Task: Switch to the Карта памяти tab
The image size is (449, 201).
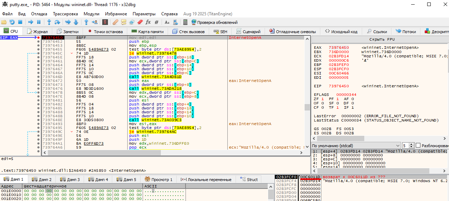Action: [148, 31]
